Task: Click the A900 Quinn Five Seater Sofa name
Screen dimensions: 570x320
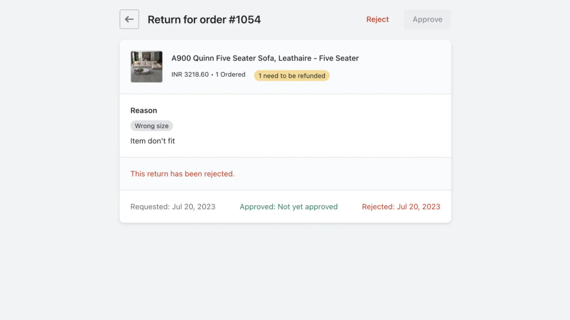Action: tap(223, 58)
